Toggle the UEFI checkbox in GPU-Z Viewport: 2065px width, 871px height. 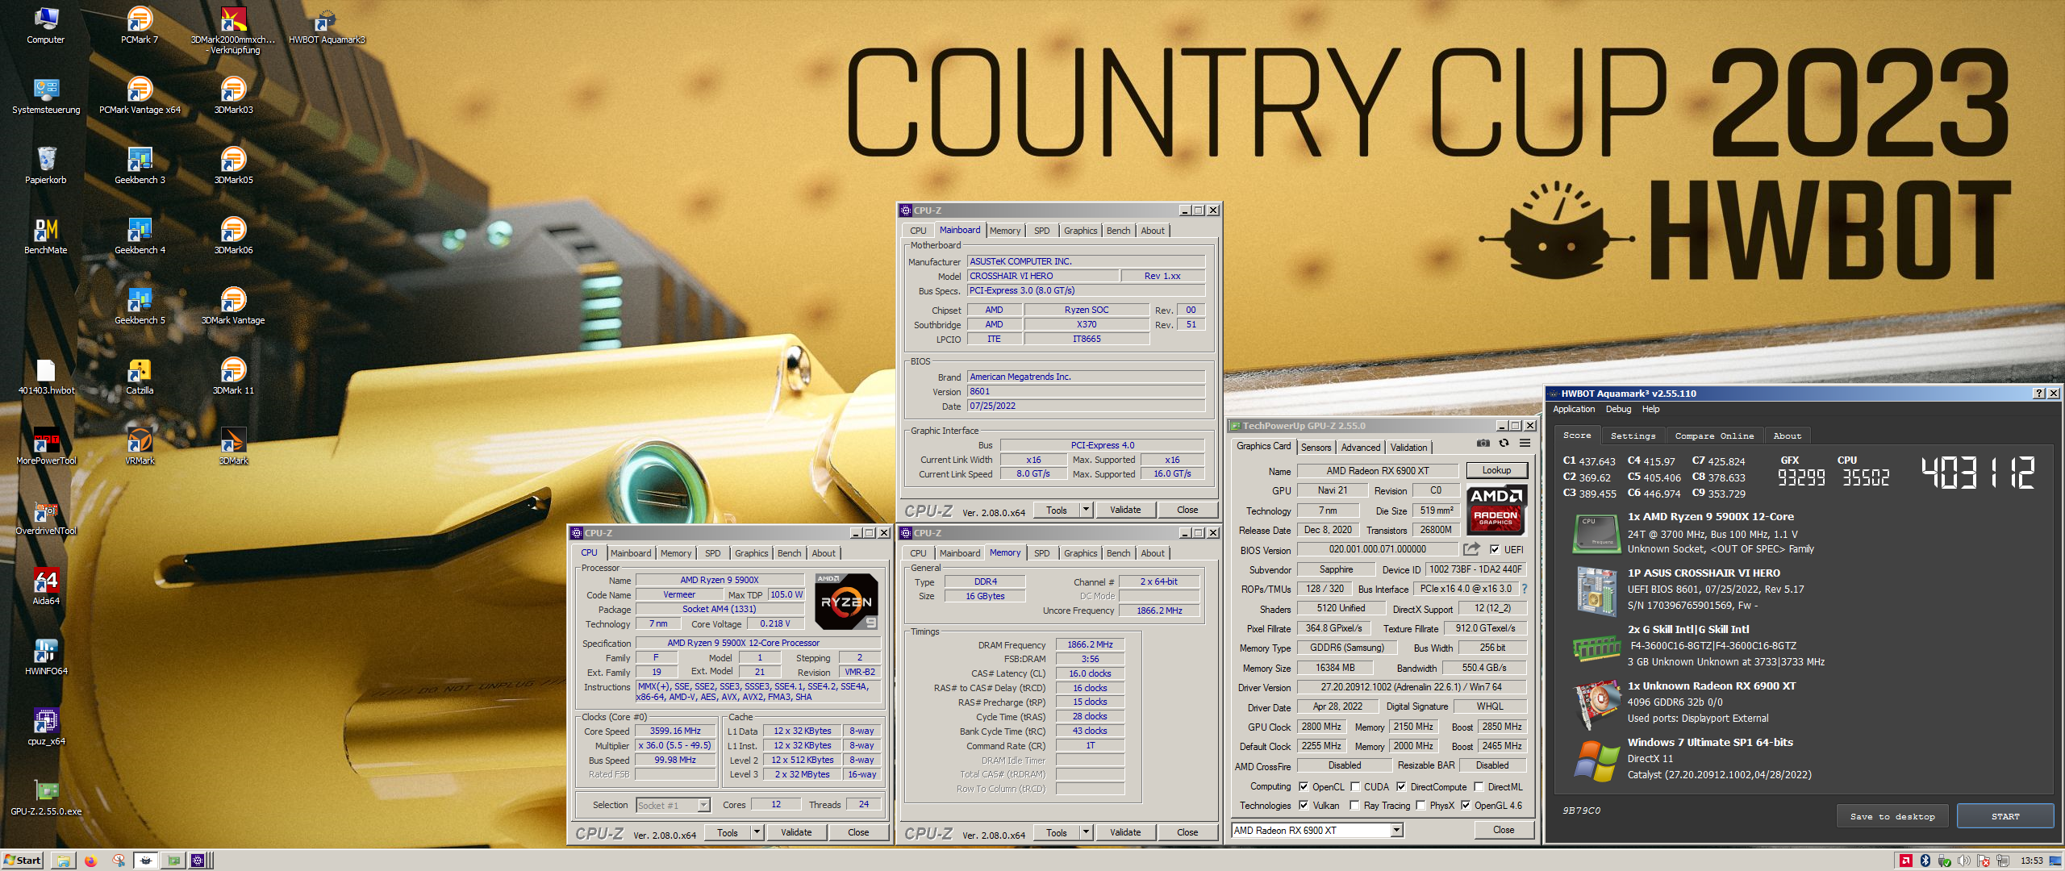click(1495, 550)
